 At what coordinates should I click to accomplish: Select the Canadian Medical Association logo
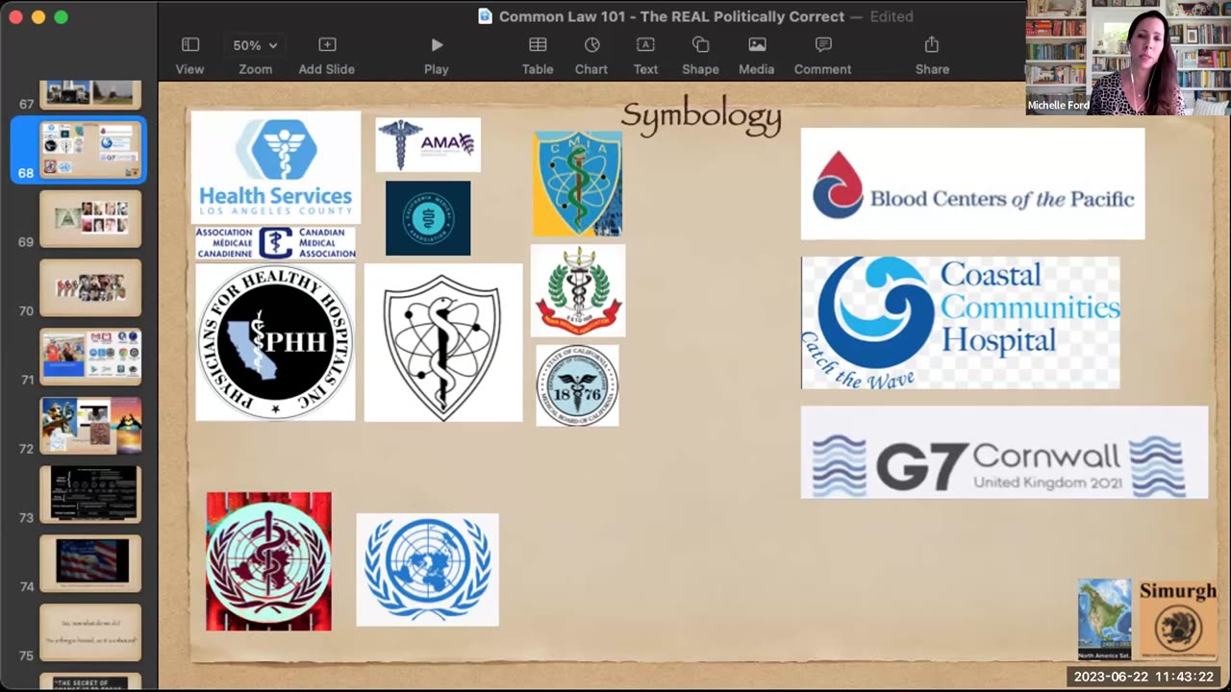point(276,243)
